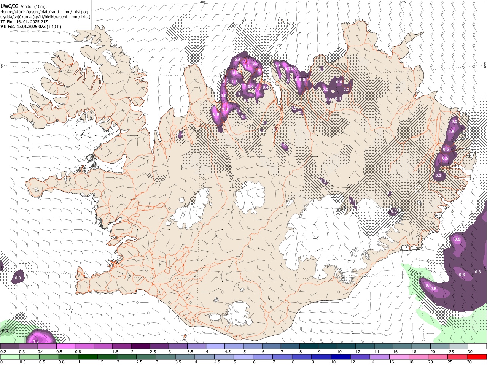
Task: Pick the 18 grey swatch, upper legend row
Action: (421, 346)
